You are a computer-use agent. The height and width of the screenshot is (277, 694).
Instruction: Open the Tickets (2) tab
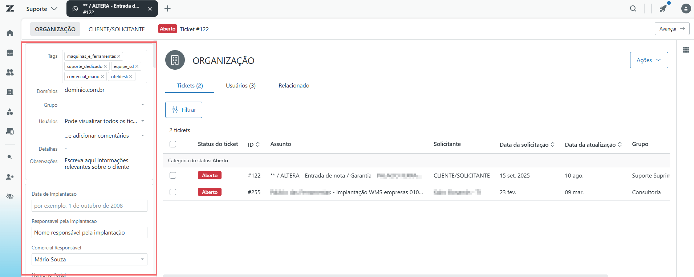tap(190, 86)
